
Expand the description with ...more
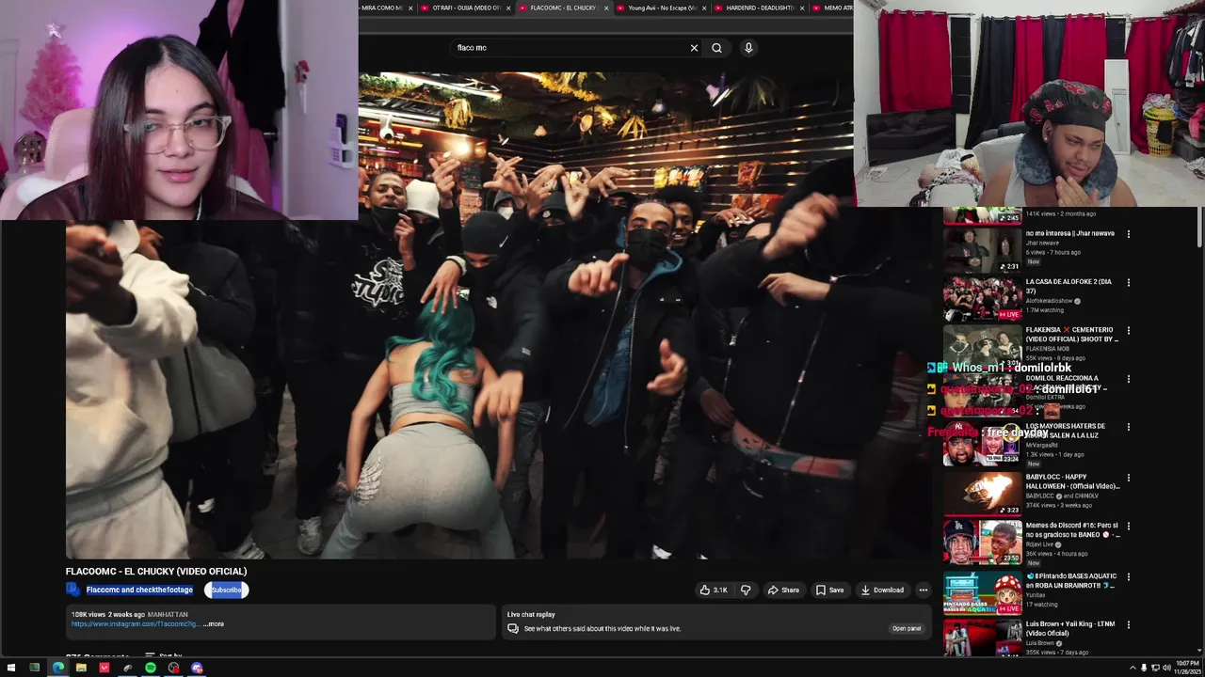tap(214, 624)
